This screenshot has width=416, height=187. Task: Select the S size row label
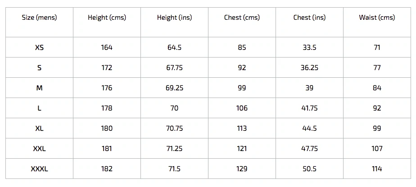(x=39, y=68)
